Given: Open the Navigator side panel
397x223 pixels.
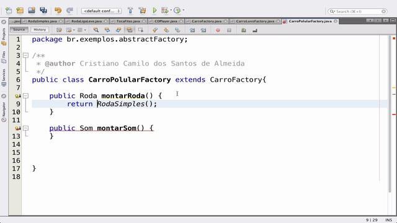Looking at the screenshot, I should pos(4,111).
